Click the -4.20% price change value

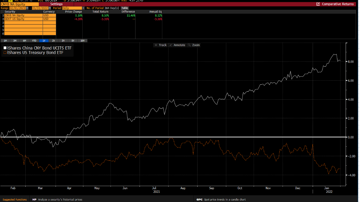(78, 19)
